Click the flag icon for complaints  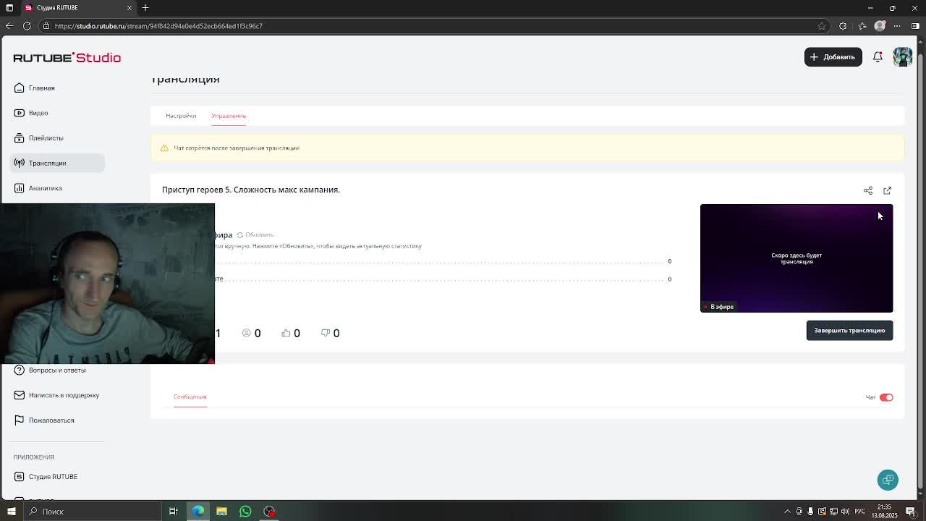pos(20,420)
